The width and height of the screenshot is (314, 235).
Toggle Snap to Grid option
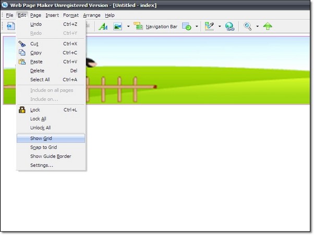click(51, 147)
